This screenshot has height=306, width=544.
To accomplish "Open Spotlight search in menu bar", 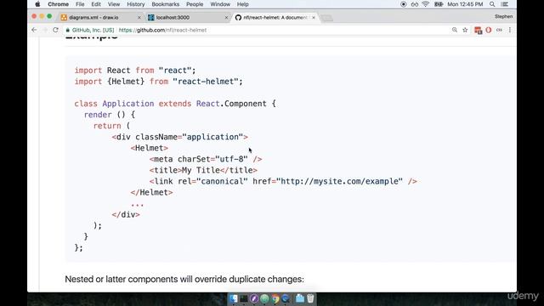I will [x=492, y=4].
